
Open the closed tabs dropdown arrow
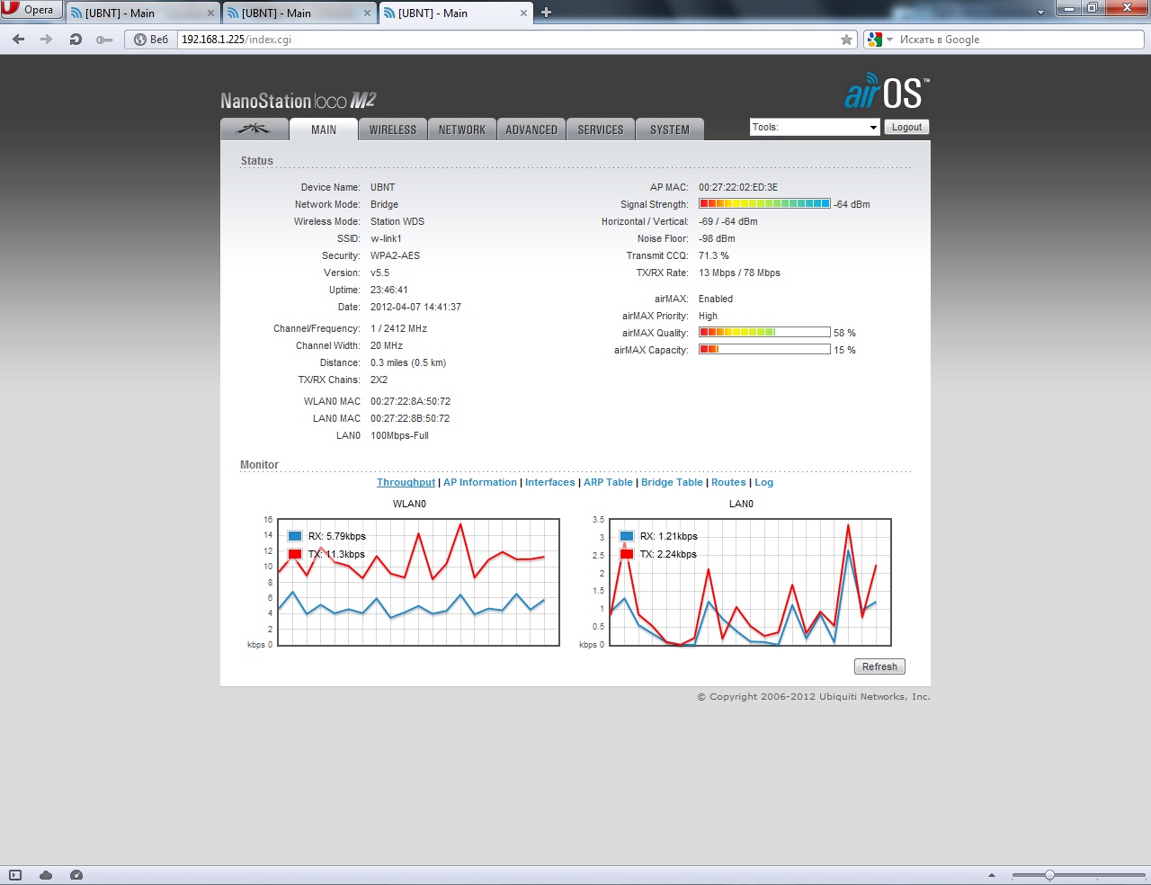pos(1040,13)
